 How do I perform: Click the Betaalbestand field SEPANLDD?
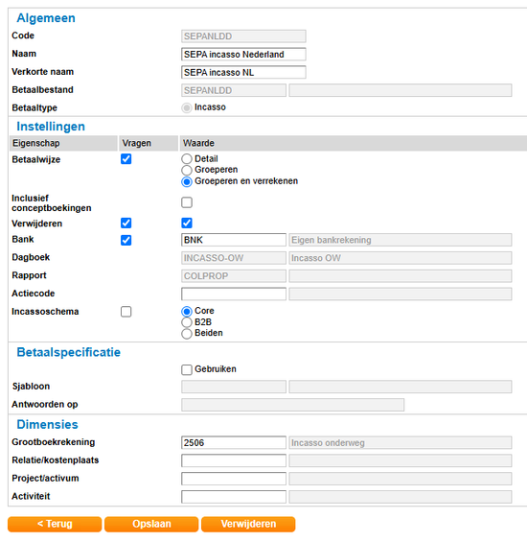(x=234, y=90)
